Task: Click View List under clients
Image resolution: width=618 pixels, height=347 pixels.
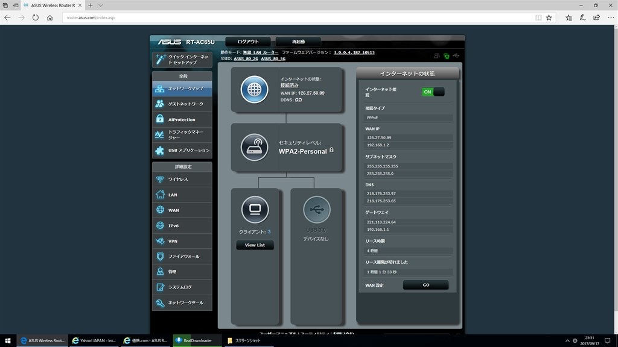Action: 255,245
